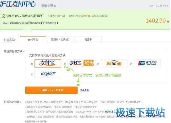Screen dimensions: 171x123
Task: Click the 付款遇到问题 label
Action: [13, 102]
